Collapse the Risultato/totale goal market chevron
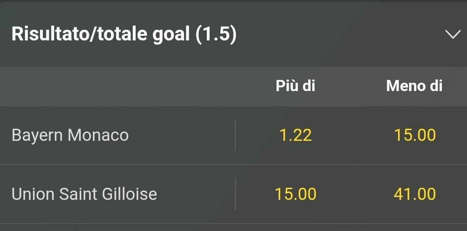This screenshot has width=467, height=231. 452,34
